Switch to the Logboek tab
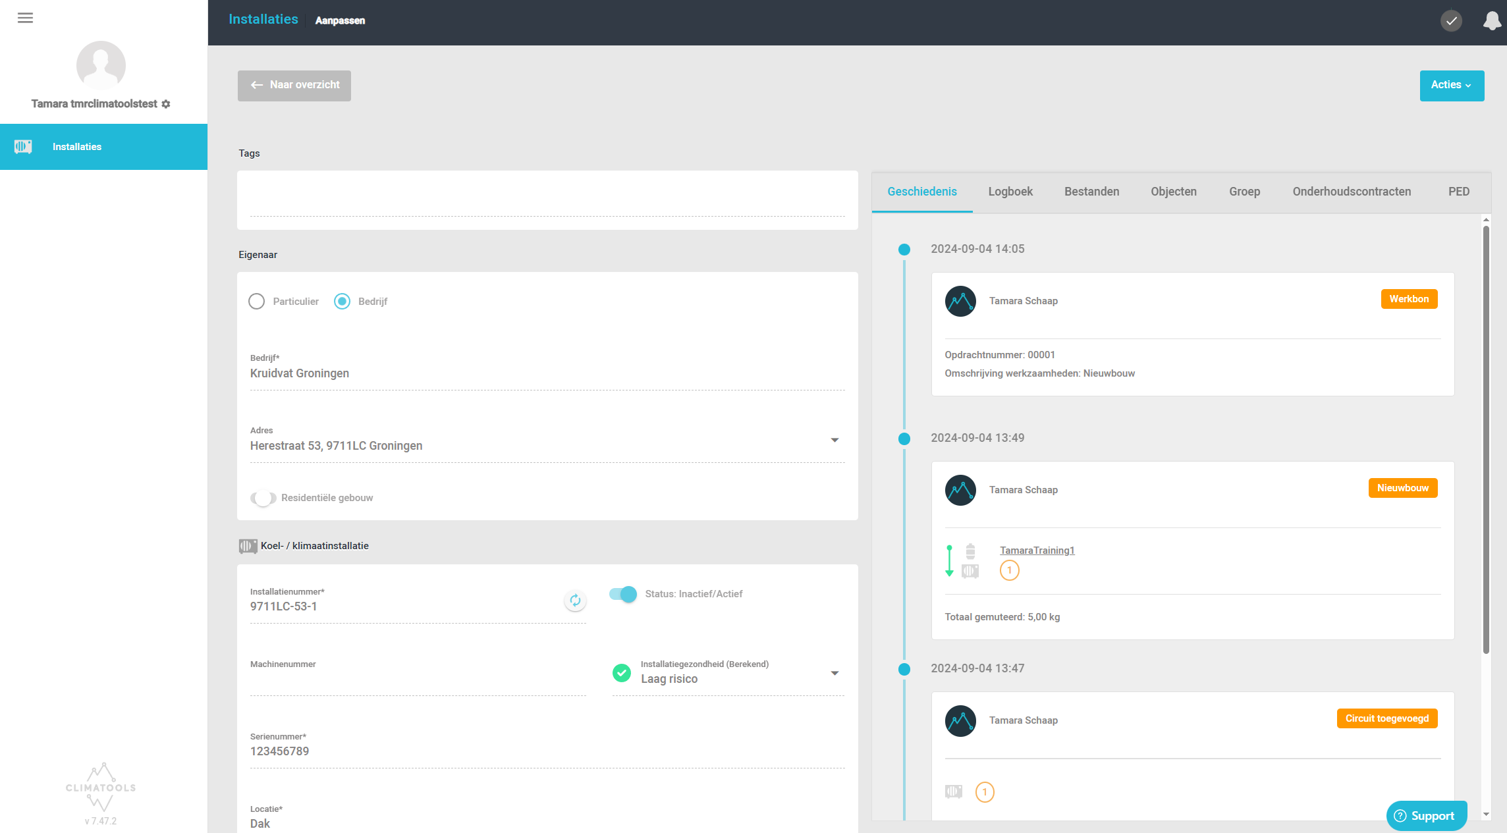 tap(1010, 192)
